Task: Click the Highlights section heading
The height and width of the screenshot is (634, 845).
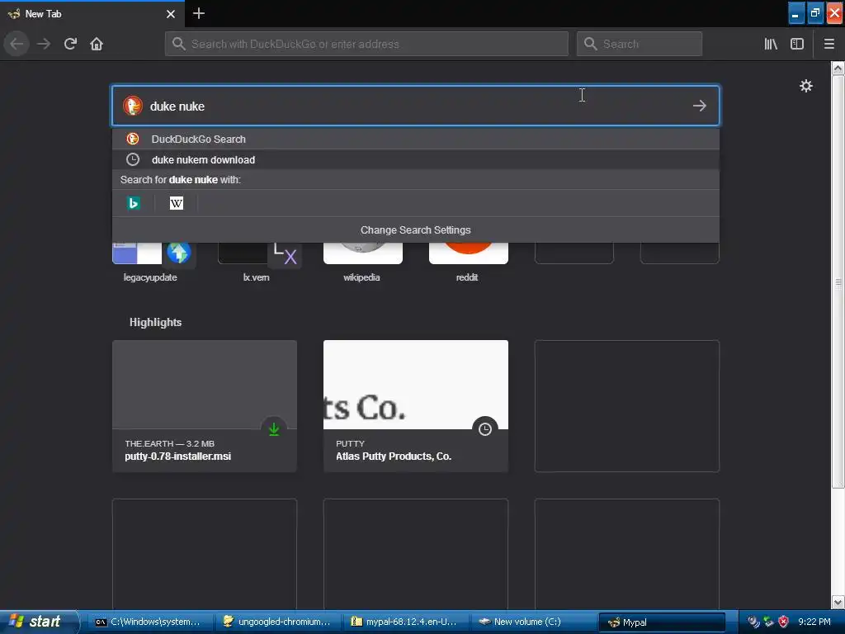Action: click(155, 323)
